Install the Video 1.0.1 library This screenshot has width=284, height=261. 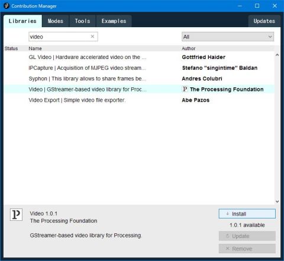247,214
